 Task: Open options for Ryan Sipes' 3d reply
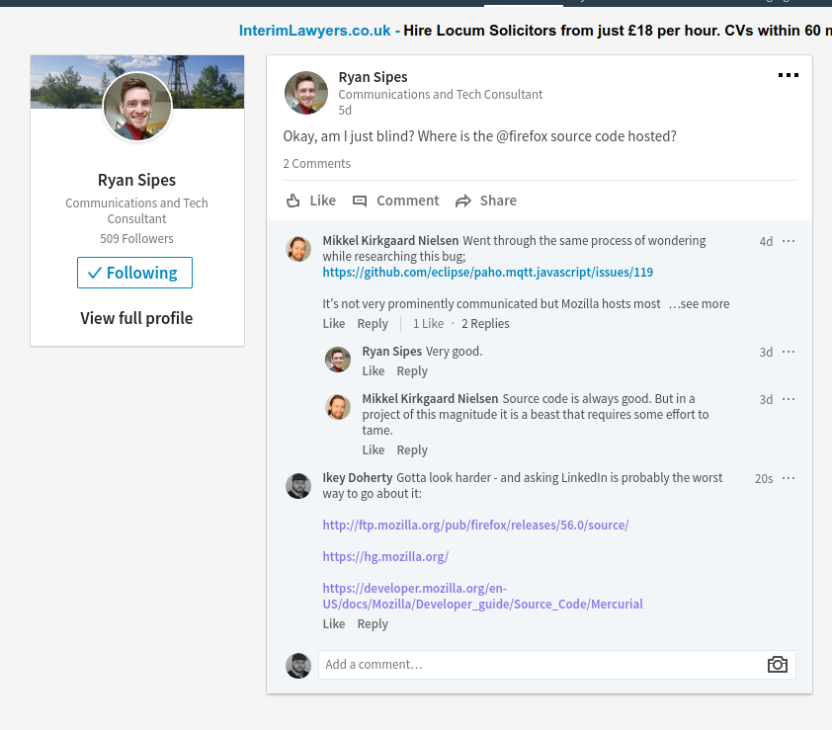click(789, 352)
